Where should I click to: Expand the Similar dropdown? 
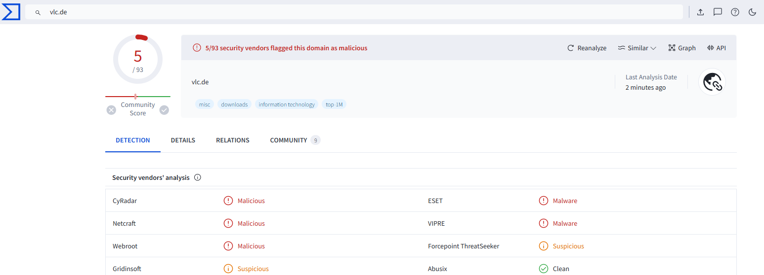(637, 48)
